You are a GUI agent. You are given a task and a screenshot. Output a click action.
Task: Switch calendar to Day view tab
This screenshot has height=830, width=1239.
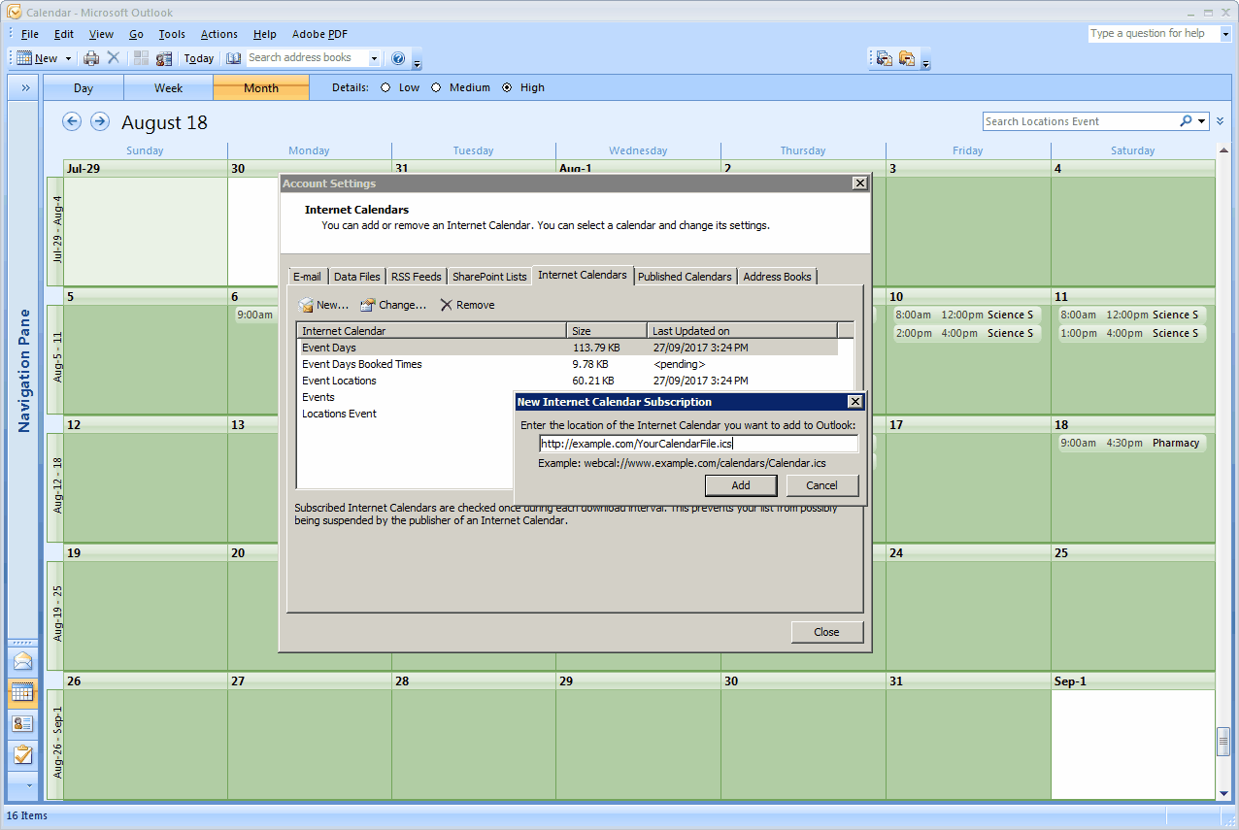click(x=84, y=87)
